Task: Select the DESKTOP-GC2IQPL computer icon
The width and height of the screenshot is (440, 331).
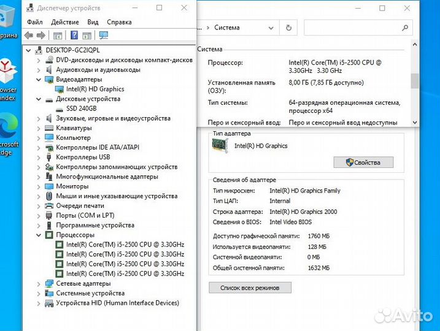Action: pos(39,50)
